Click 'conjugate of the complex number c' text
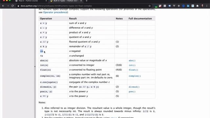 tap(90, 82)
